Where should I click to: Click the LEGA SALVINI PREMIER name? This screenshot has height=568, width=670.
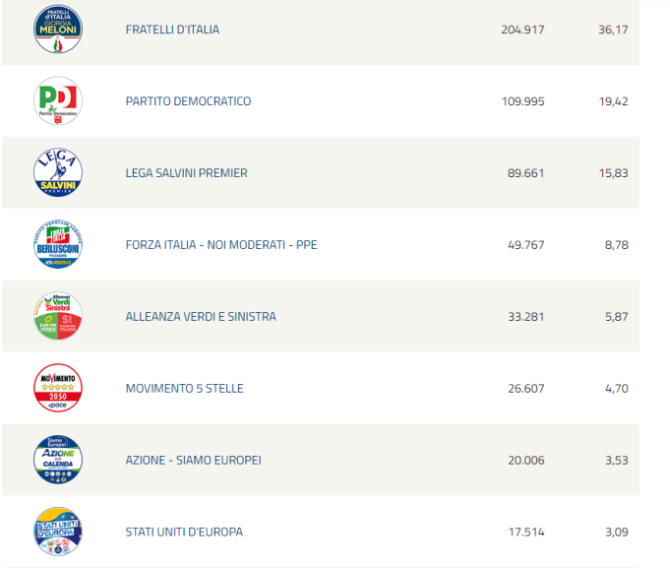point(186,173)
